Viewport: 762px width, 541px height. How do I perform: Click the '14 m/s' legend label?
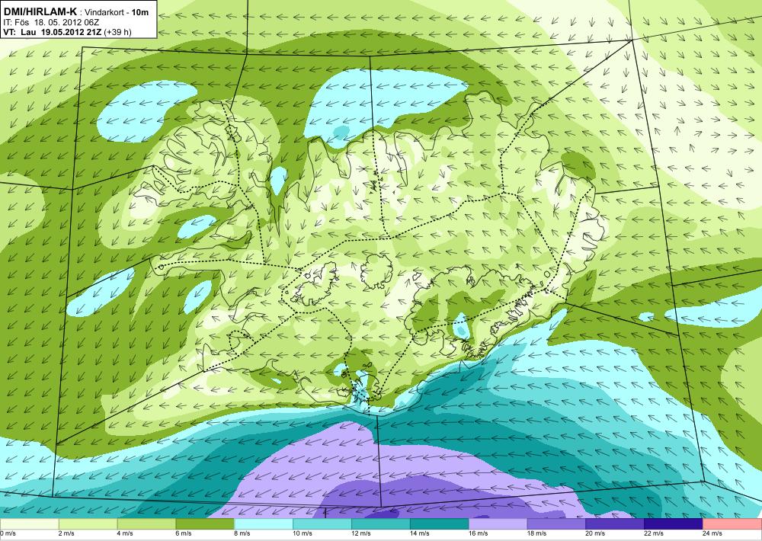click(419, 533)
